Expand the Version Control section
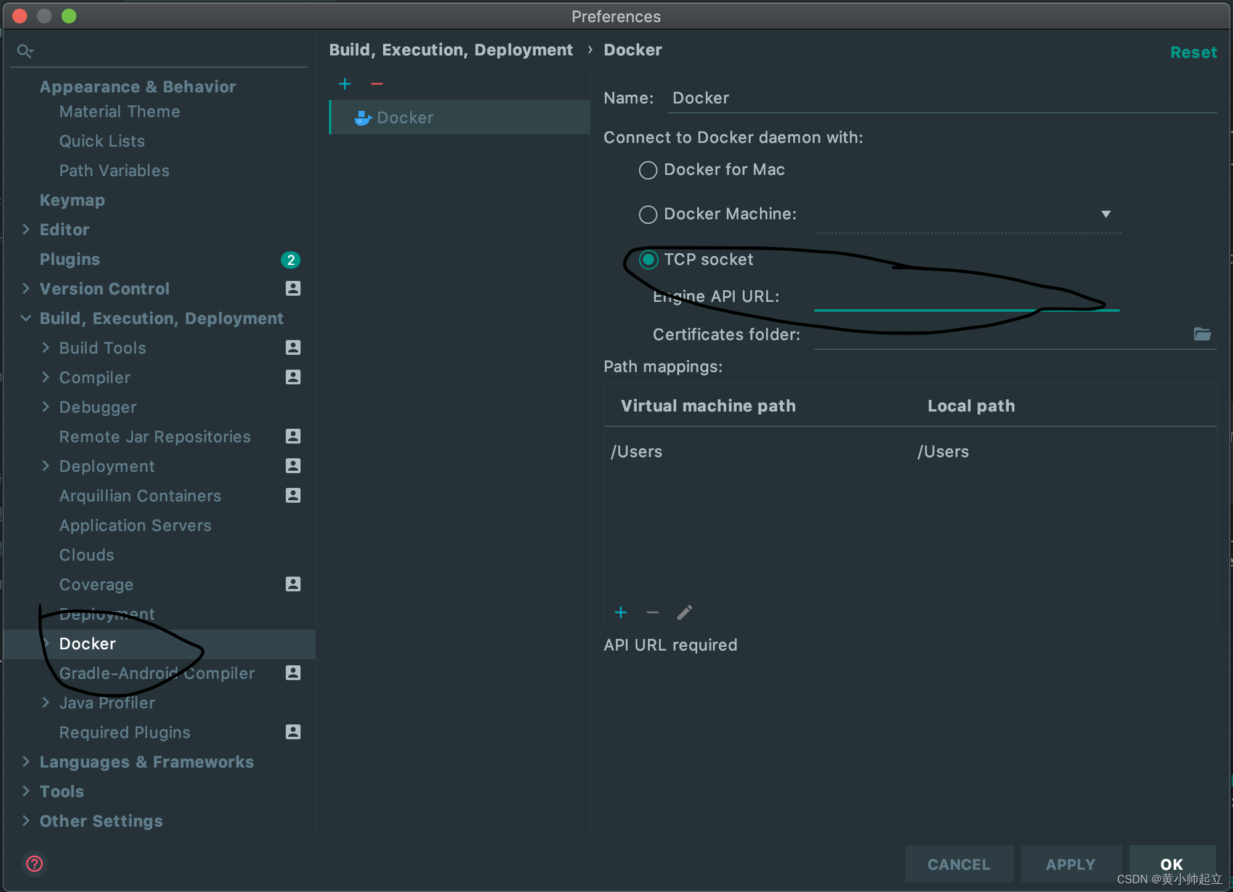 pyautogui.click(x=26, y=288)
